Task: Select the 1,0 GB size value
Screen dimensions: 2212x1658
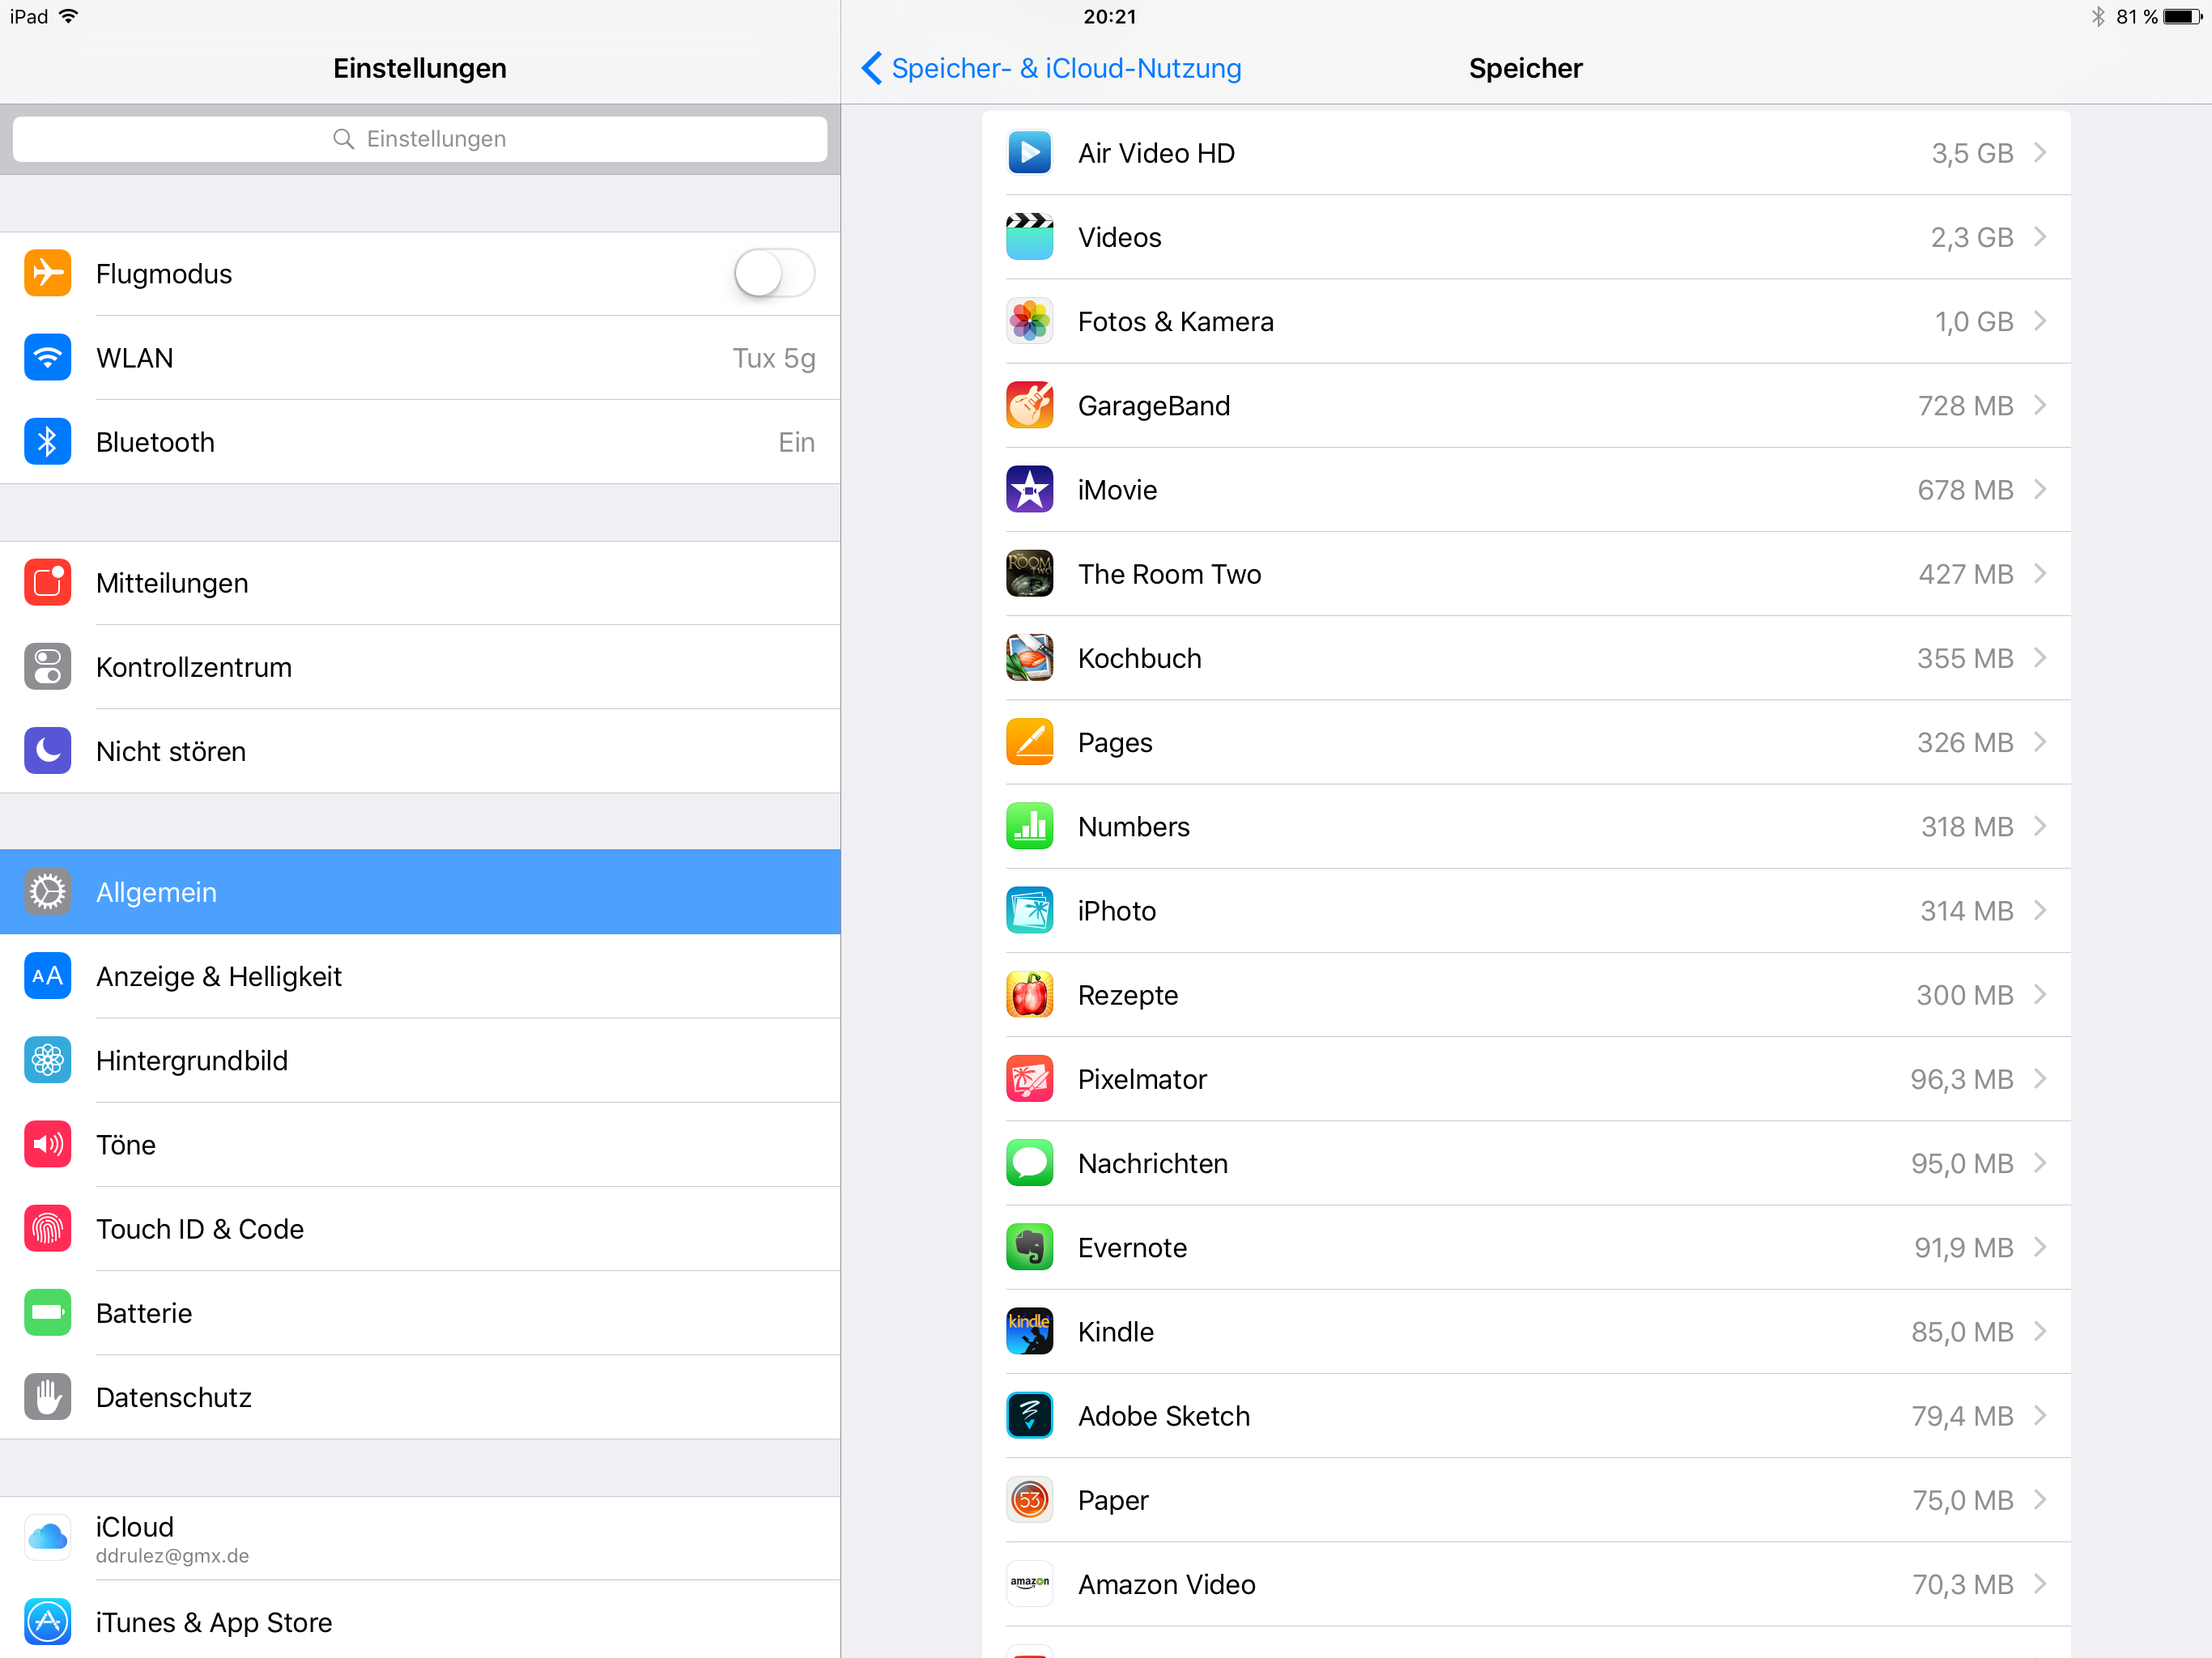Action: [x=1974, y=321]
